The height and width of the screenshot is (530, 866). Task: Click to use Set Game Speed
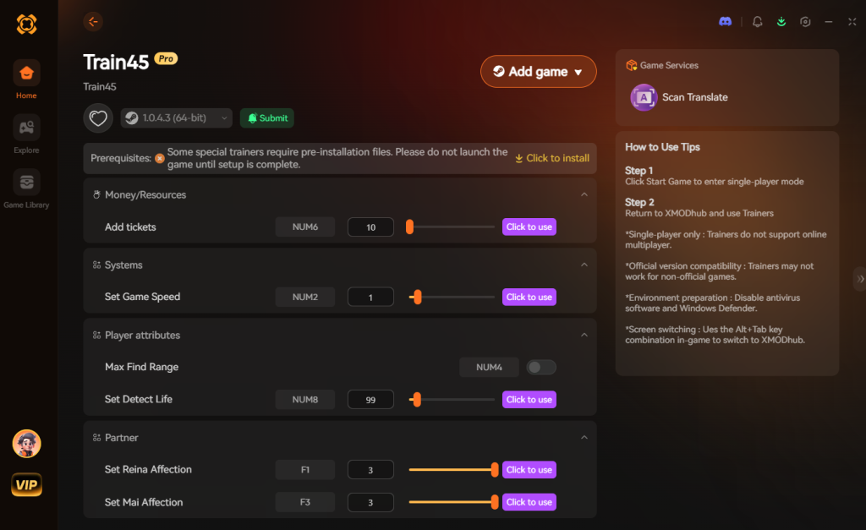(529, 297)
